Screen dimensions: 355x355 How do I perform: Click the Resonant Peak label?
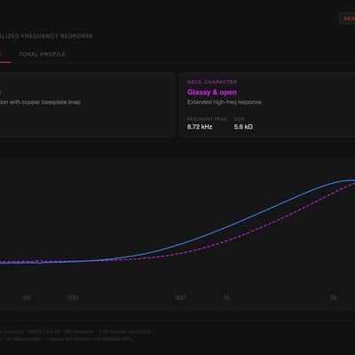coord(207,119)
